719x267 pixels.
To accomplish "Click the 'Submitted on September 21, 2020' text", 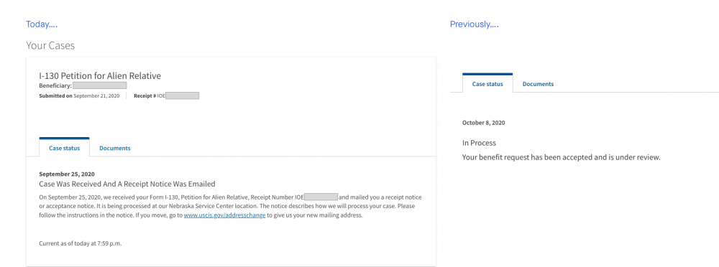I will 79,95.
